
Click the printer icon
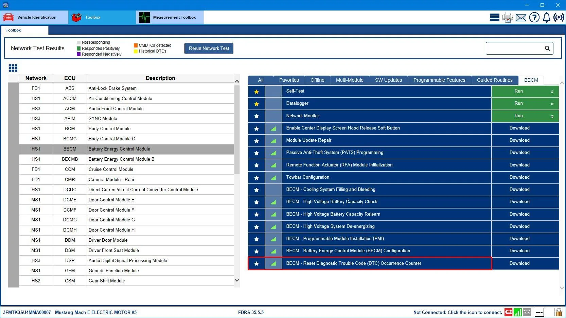click(508, 17)
